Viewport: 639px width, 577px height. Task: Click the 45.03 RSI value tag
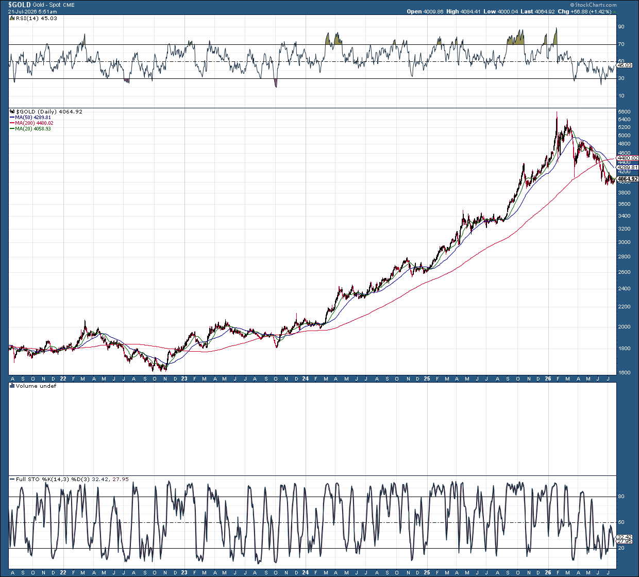(x=624, y=65)
